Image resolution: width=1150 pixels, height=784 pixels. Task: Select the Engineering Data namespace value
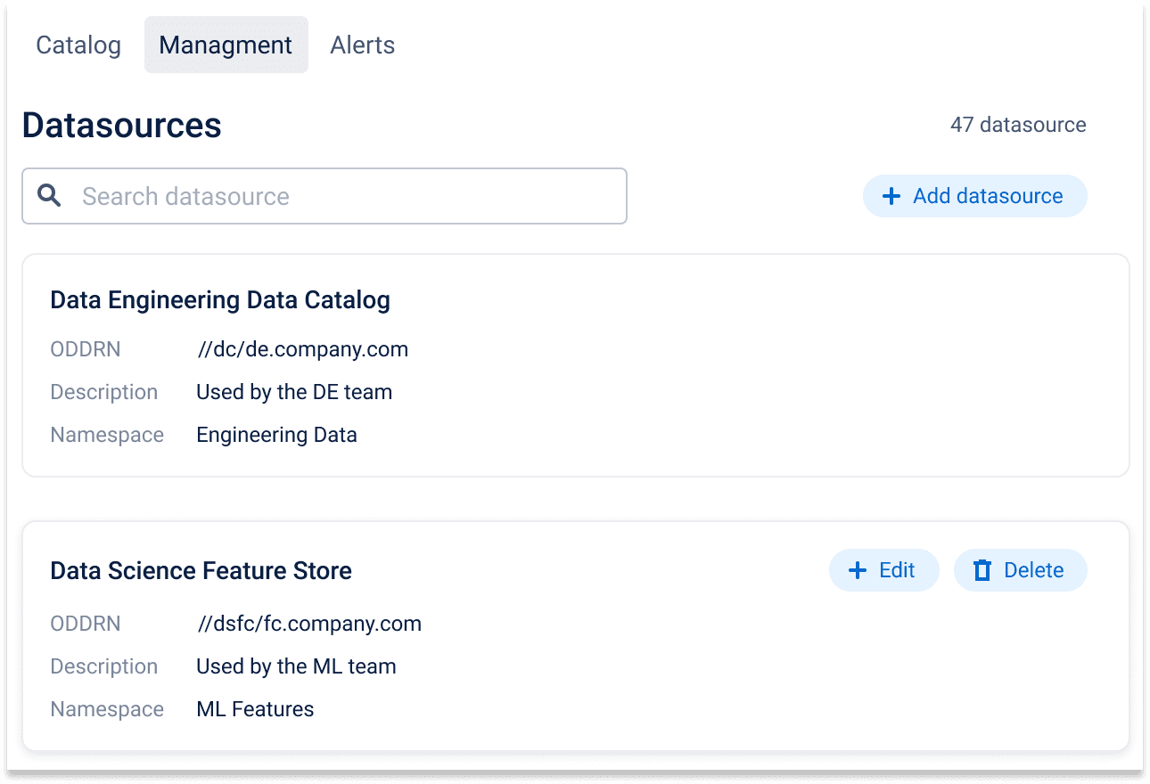click(276, 435)
